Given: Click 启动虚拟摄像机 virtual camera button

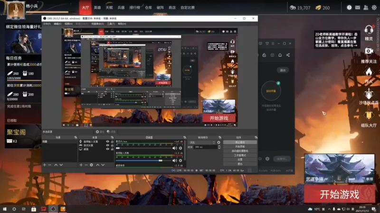Looking at the screenshot, I should [x=240, y=151].
